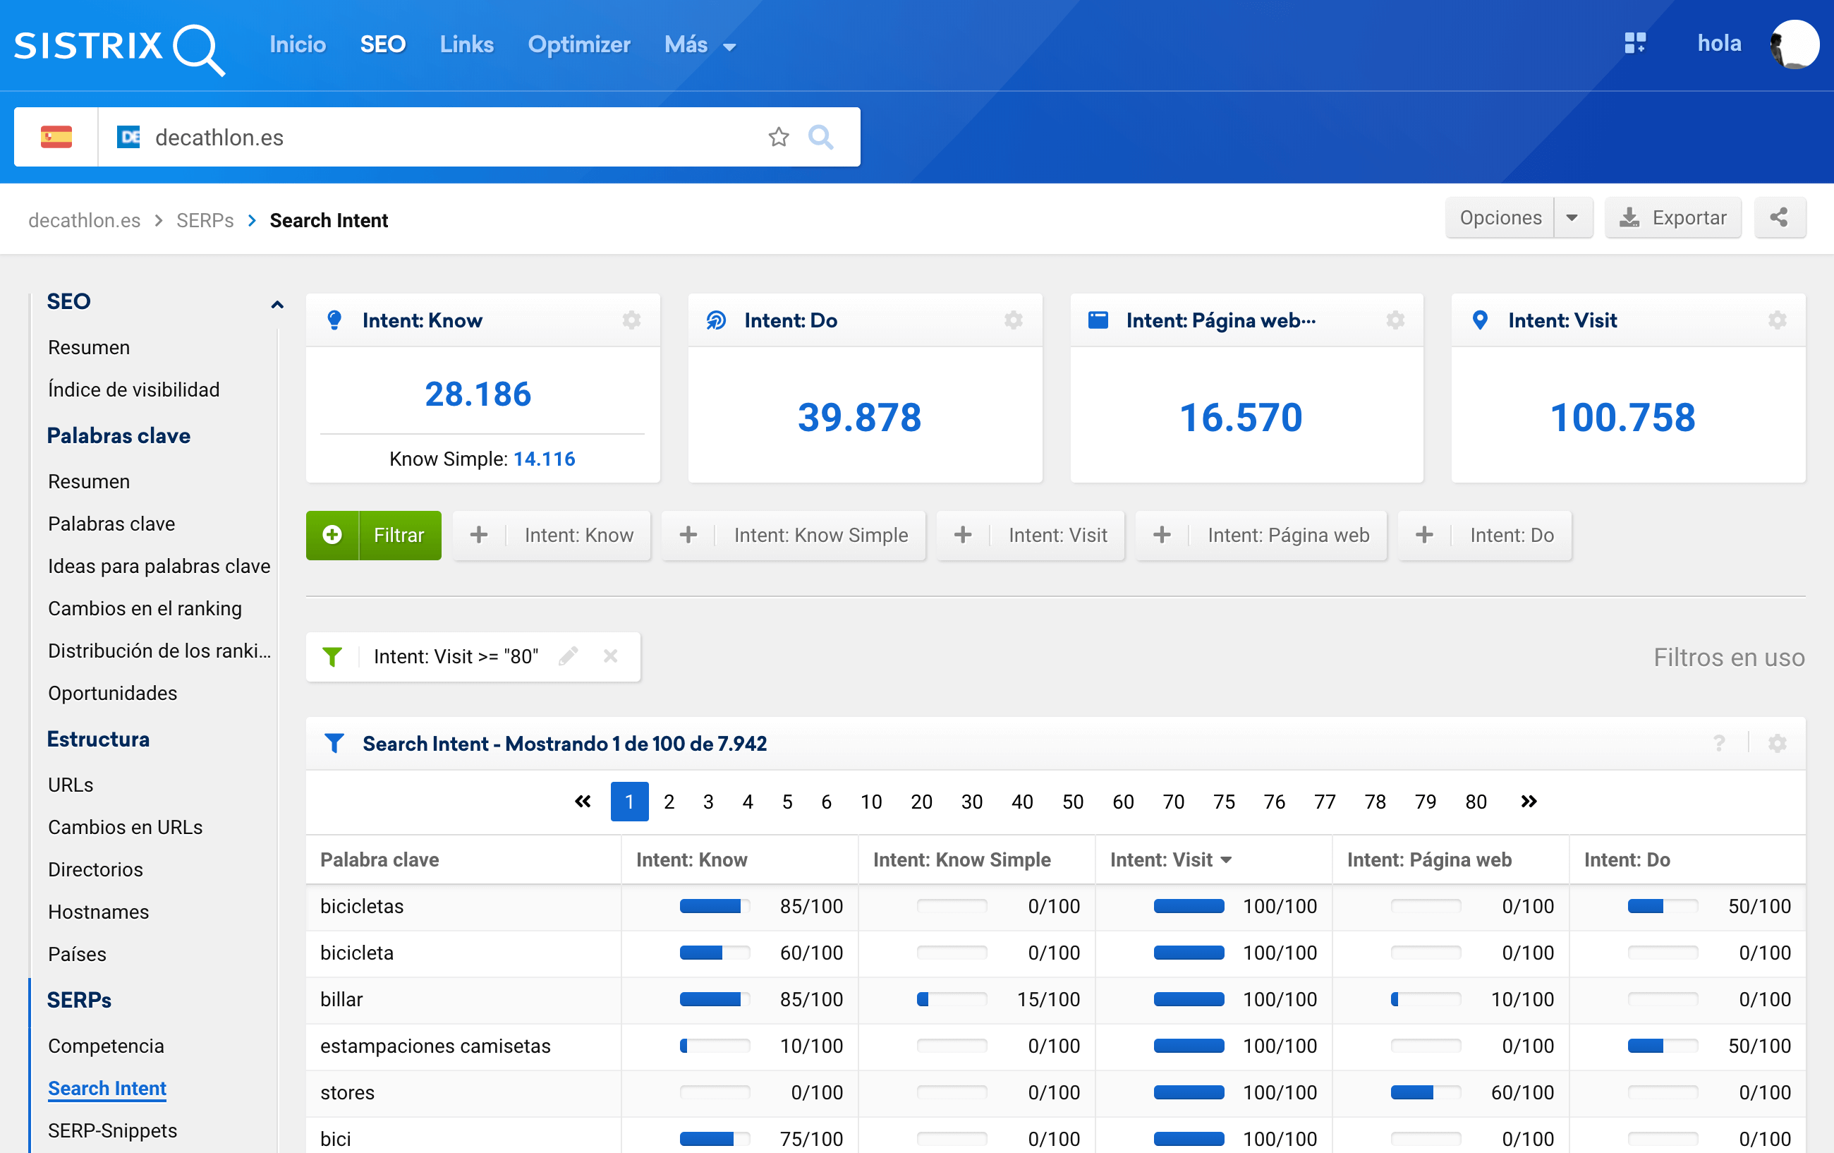The height and width of the screenshot is (1153, 1834).
Task: Go to results page 80
Action: (x=1475, y=802)
